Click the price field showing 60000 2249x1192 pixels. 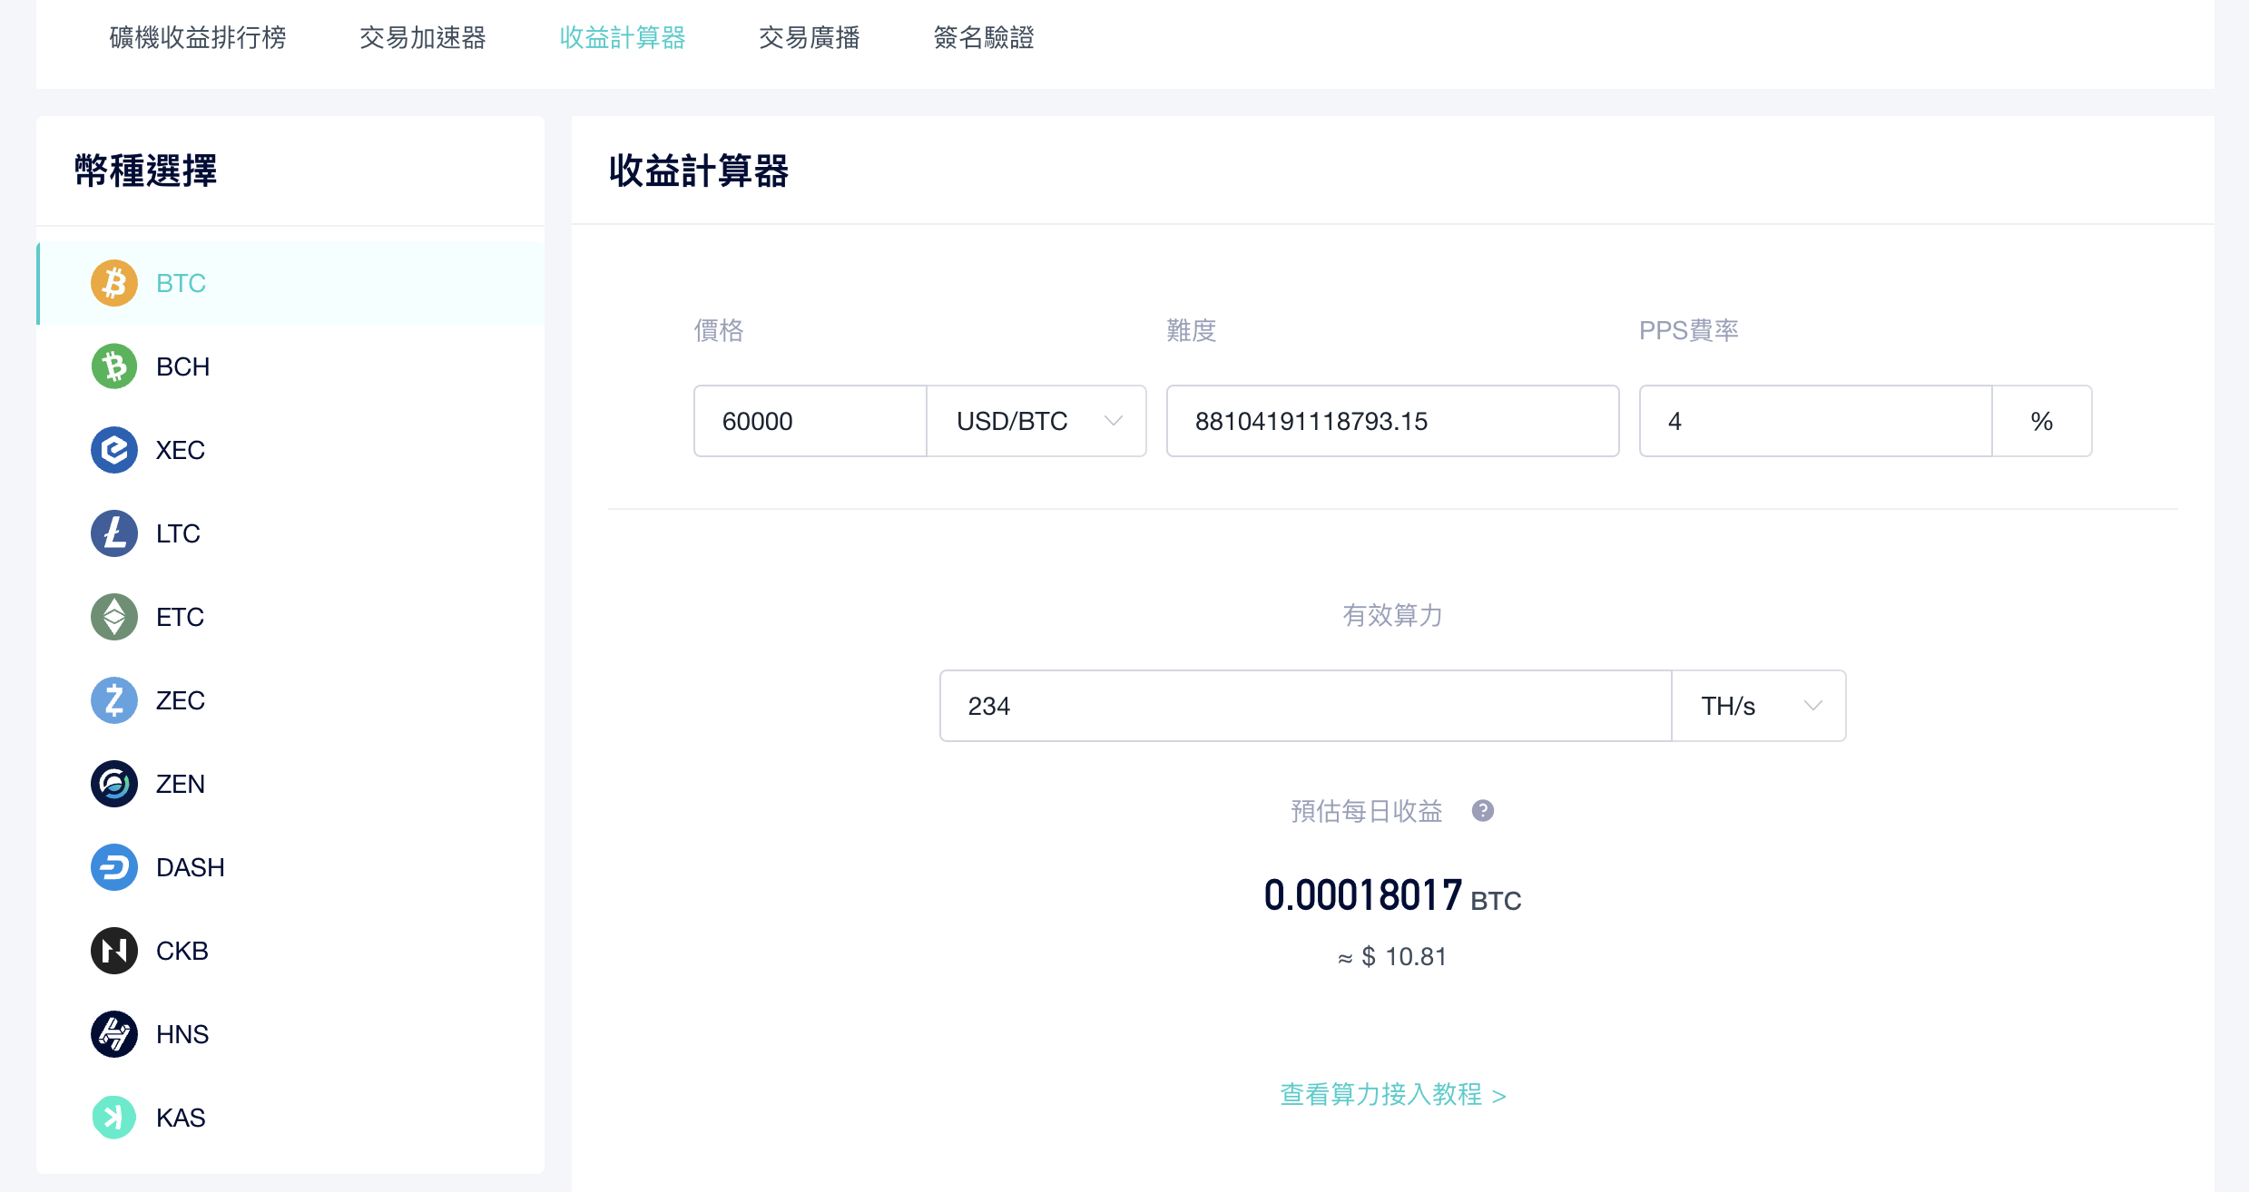810,421
